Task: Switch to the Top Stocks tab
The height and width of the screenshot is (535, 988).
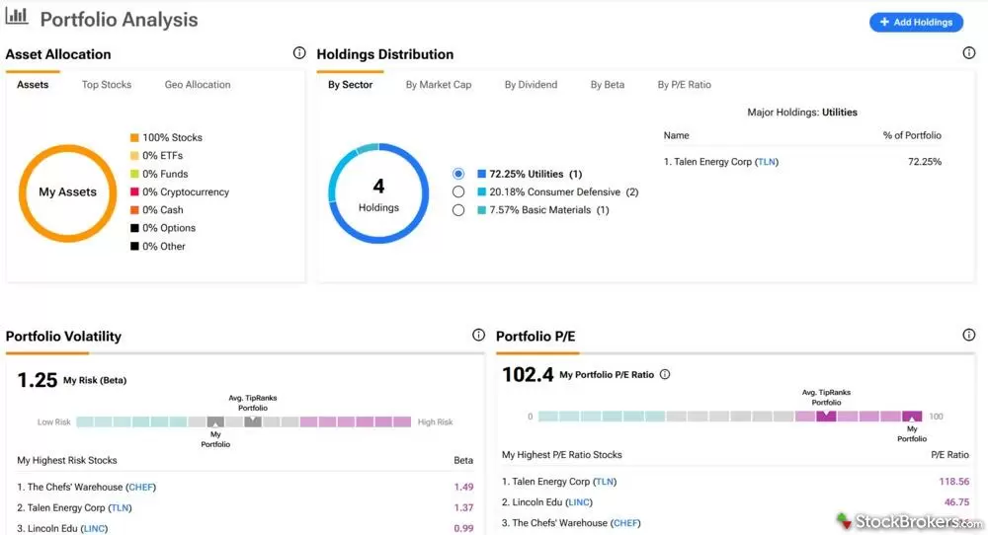Action: point(107,84)
